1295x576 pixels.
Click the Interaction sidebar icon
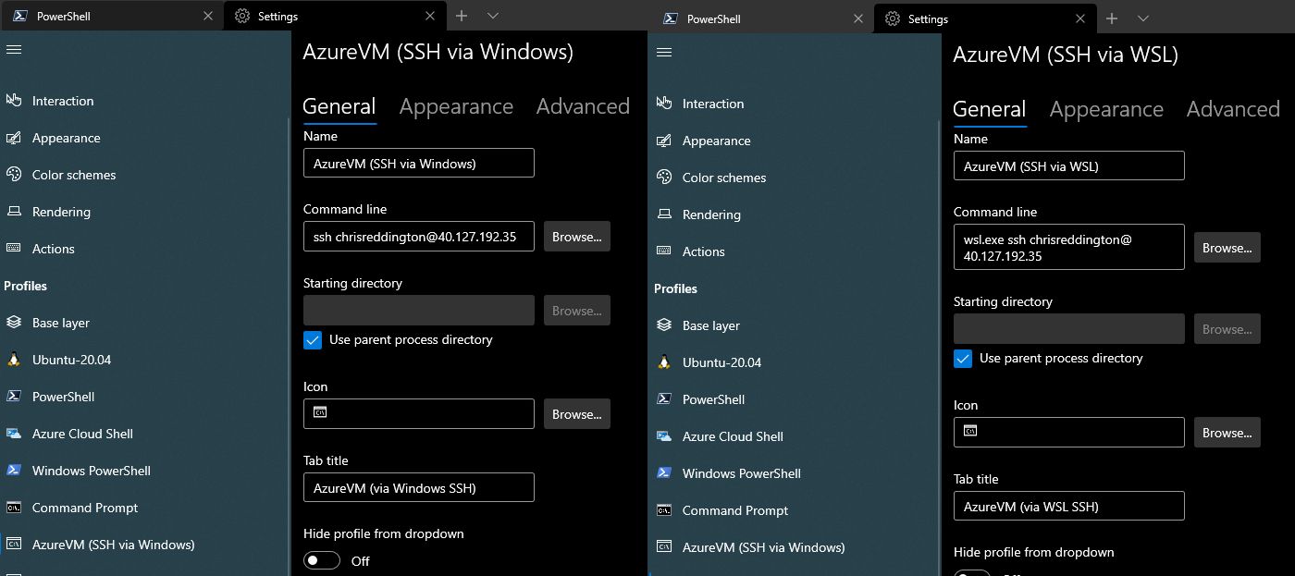(x=15, y=101)
